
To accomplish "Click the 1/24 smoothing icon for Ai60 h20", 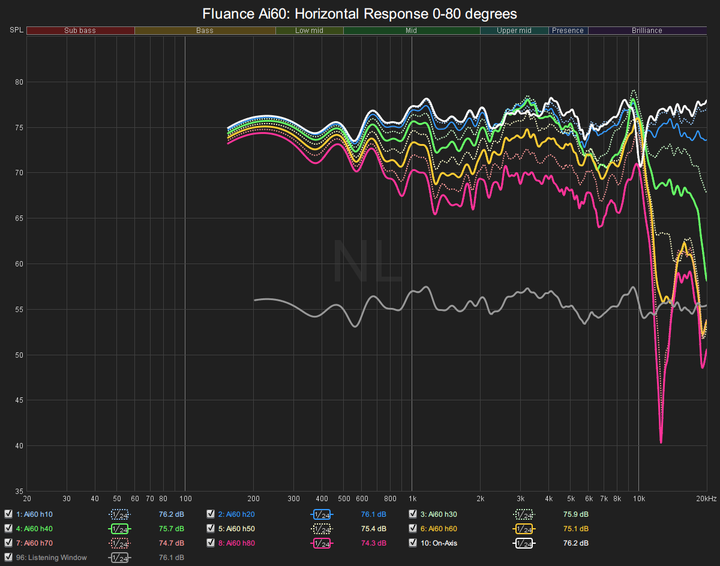I will point(322,514).
